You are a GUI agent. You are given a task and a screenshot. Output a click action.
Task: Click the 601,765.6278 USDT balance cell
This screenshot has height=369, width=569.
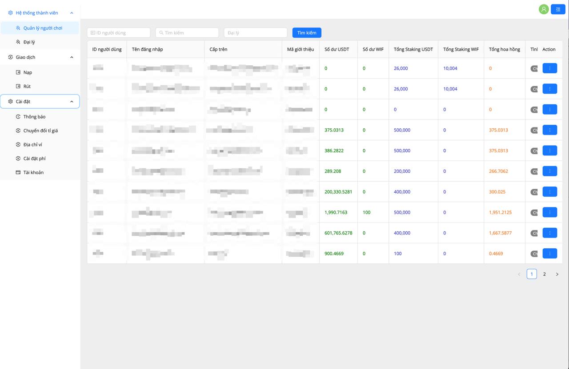pyautogui.click(x=338, y=233)
